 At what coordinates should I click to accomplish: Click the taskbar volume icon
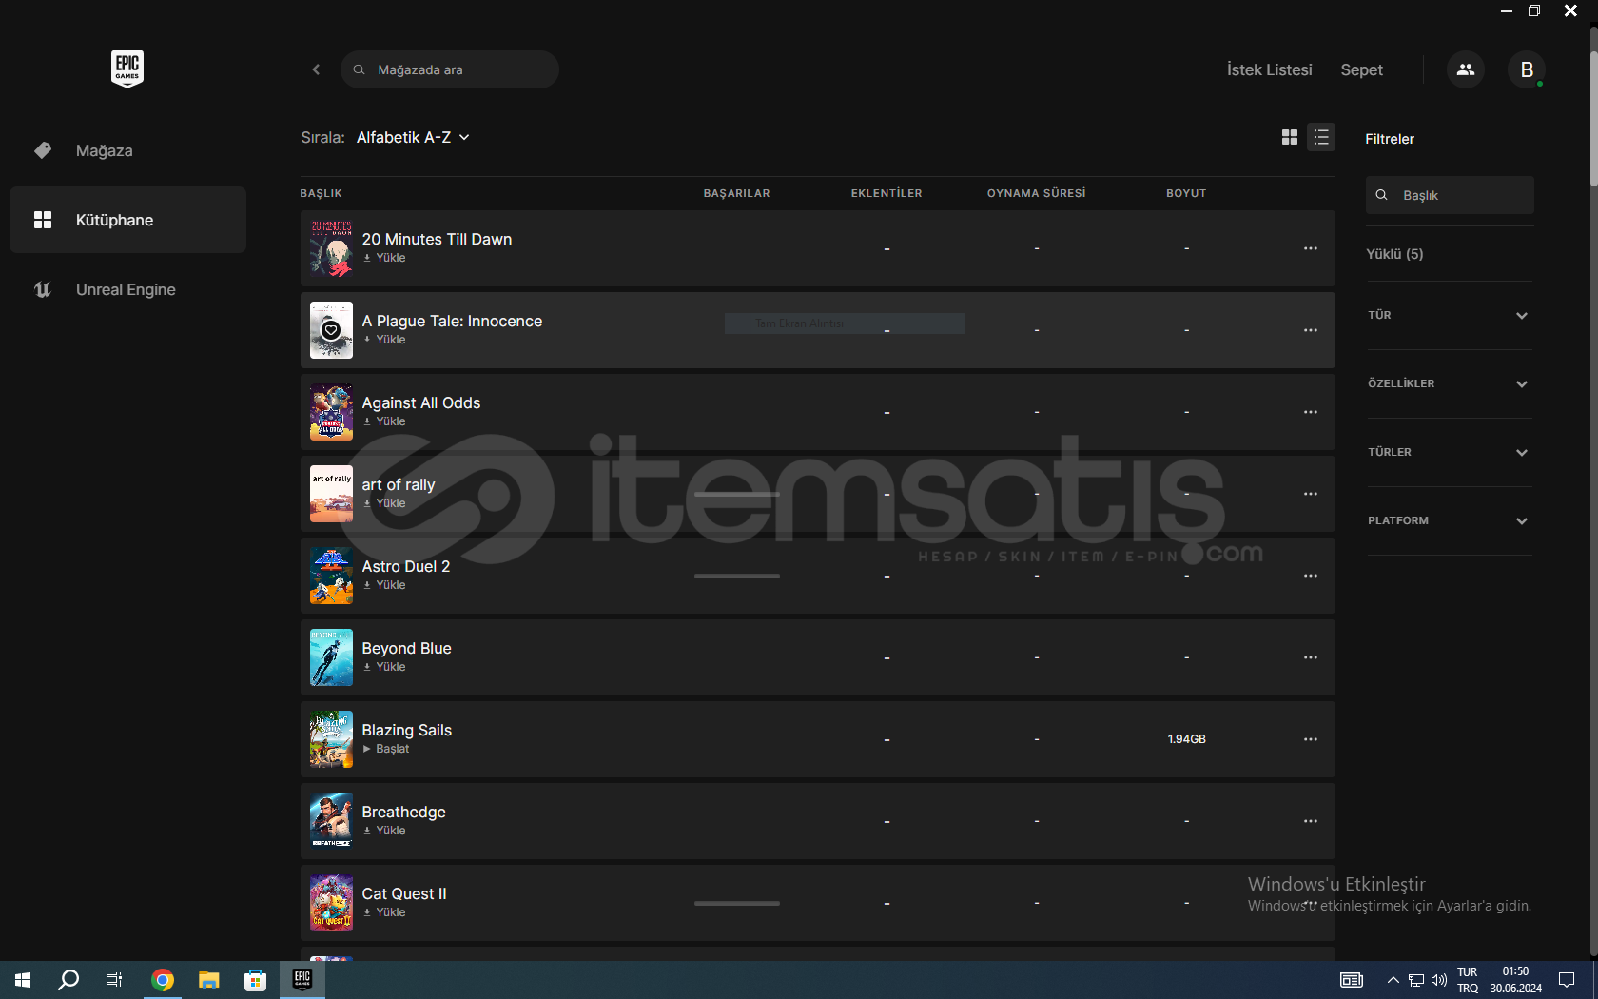tap(1438, 980)
